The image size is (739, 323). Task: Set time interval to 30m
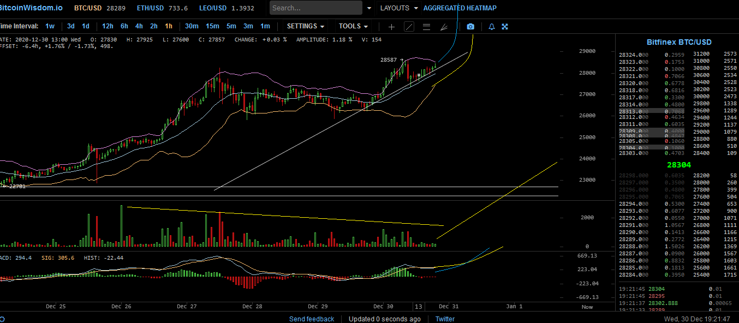pos(192,26)
